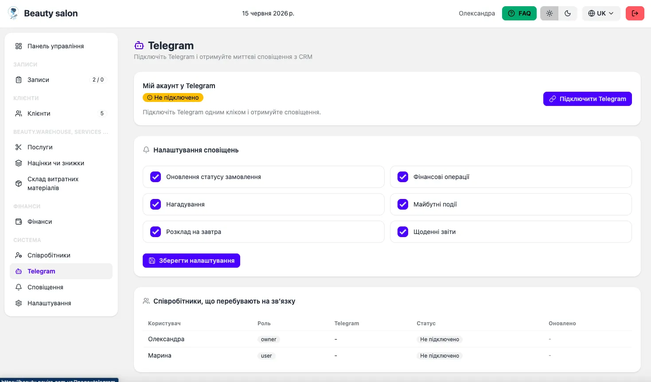Open Послуги in sidebar
The image size is (651, 382).
[x=61, y=147]
